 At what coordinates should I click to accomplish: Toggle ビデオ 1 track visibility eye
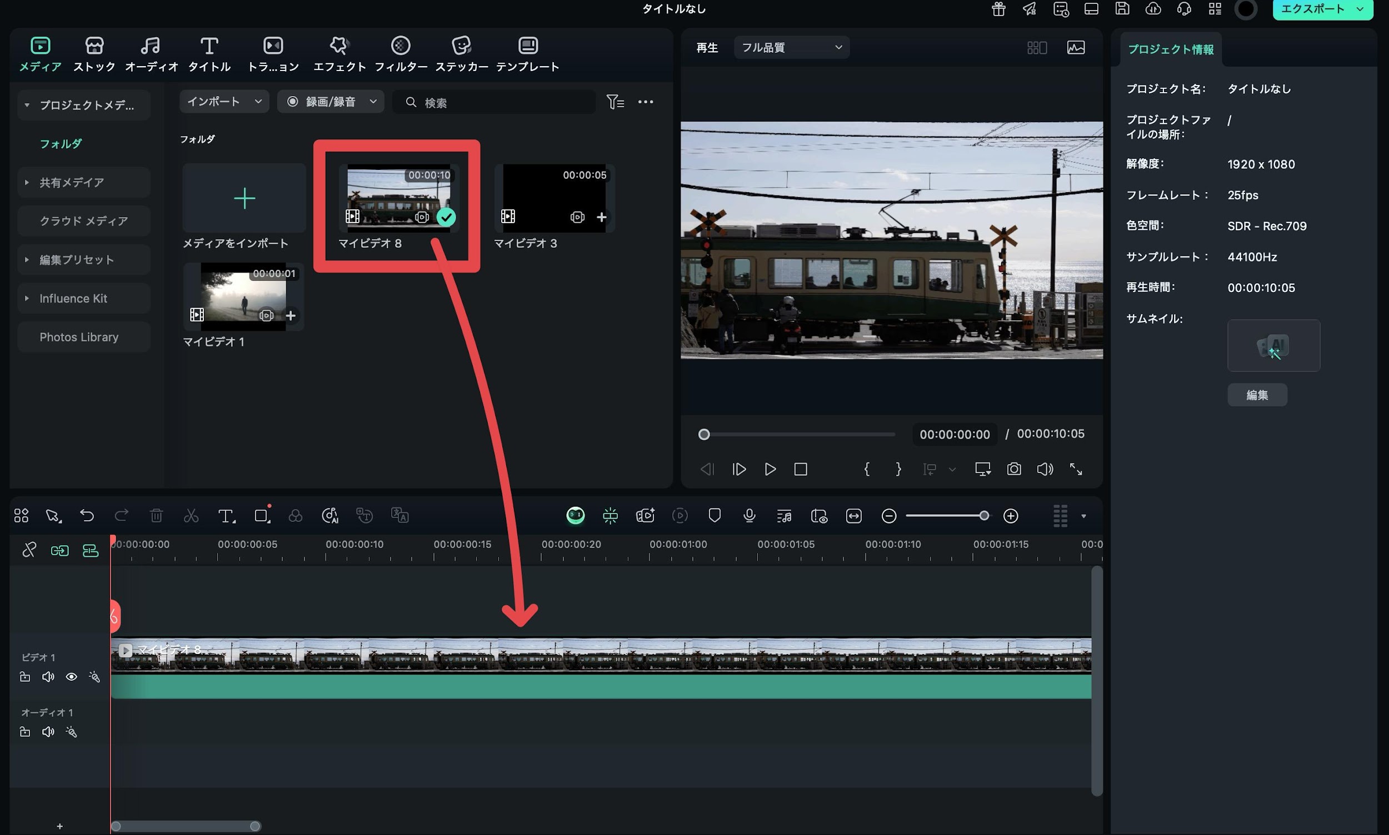tap(72, 677)
